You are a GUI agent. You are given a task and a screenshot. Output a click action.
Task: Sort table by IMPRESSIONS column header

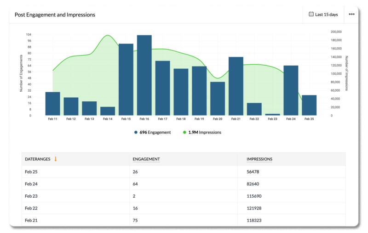coord(259,159)
